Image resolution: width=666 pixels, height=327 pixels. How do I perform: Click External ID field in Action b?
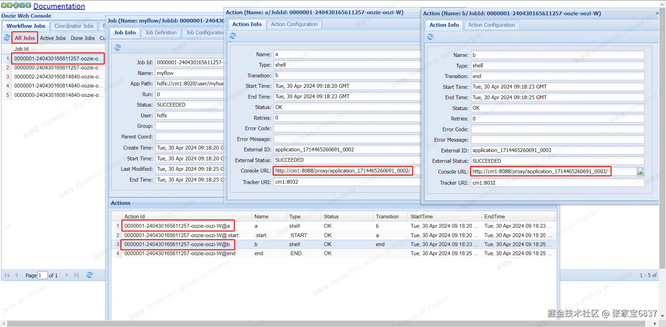coord(557,150)
